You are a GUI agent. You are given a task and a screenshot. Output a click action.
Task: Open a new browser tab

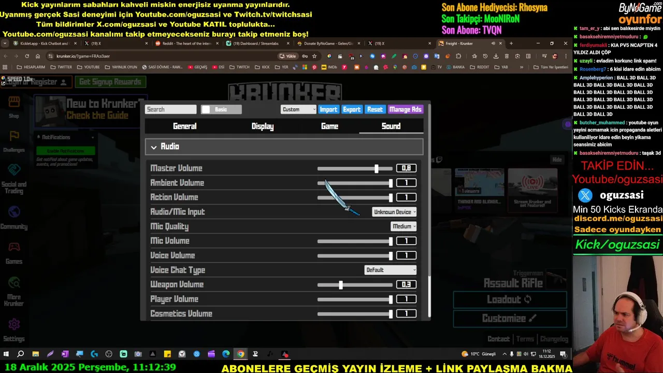(x=511, y=44)
